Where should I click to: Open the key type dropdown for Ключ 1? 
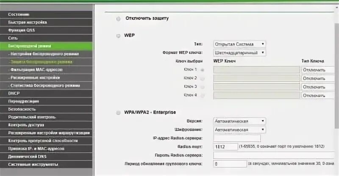coord(319,70)
